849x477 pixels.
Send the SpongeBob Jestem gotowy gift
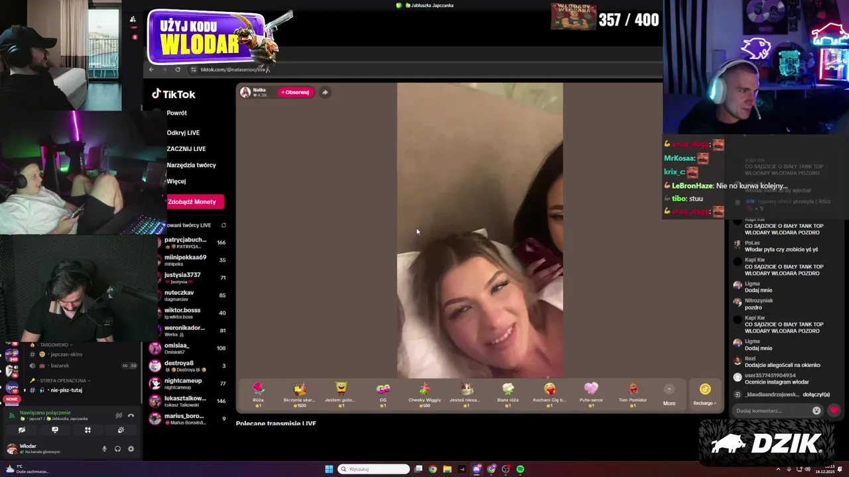point(341,394)
